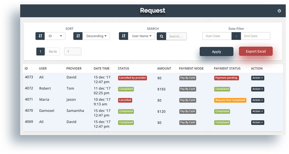Click the DATE TIME column header

pos(102,68)
